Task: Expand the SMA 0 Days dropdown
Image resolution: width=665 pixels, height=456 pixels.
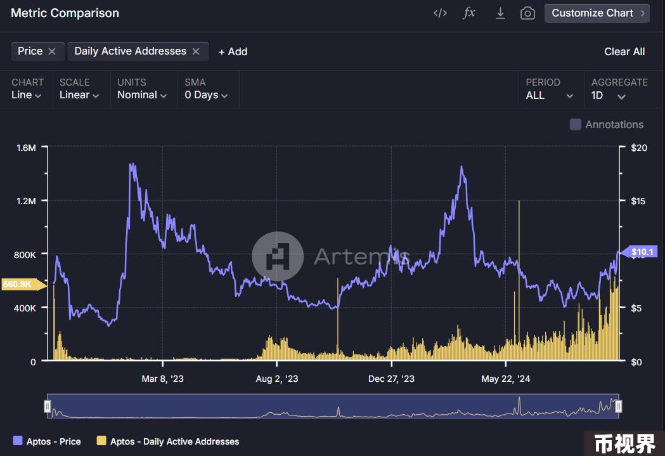Action: tap(206, 95)
